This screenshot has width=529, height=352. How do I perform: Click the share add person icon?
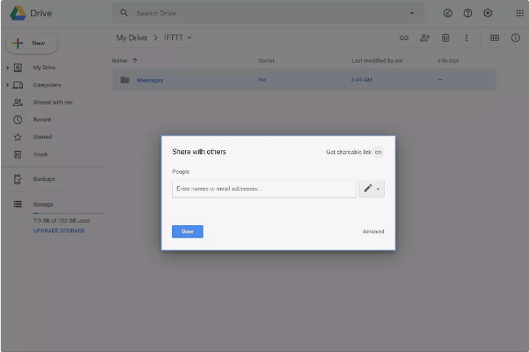pos(425,38)
